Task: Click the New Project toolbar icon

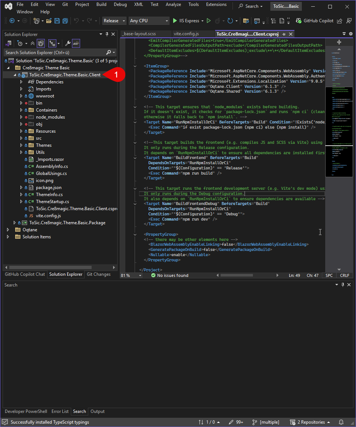Action: click(x=36, y=21)
